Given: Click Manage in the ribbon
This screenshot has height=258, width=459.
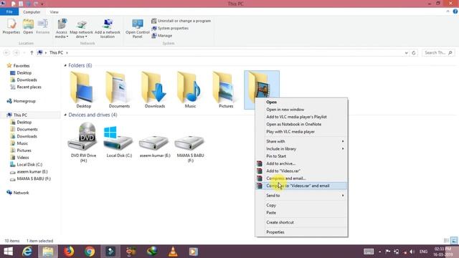Looking at the screenshot, I should click(162, 35).
